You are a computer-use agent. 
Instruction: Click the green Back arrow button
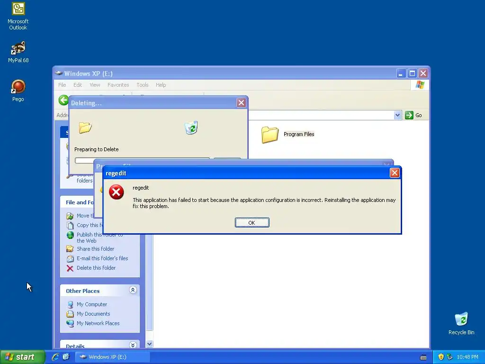[63, 100]
